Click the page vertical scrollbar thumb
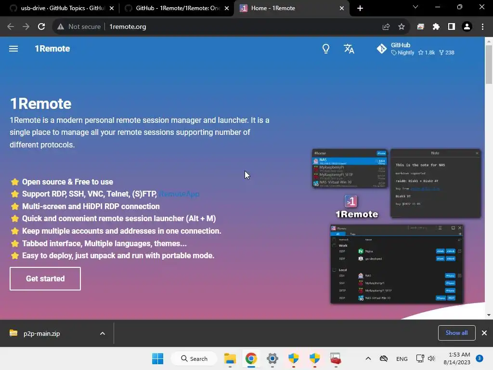 click(489, 65)
